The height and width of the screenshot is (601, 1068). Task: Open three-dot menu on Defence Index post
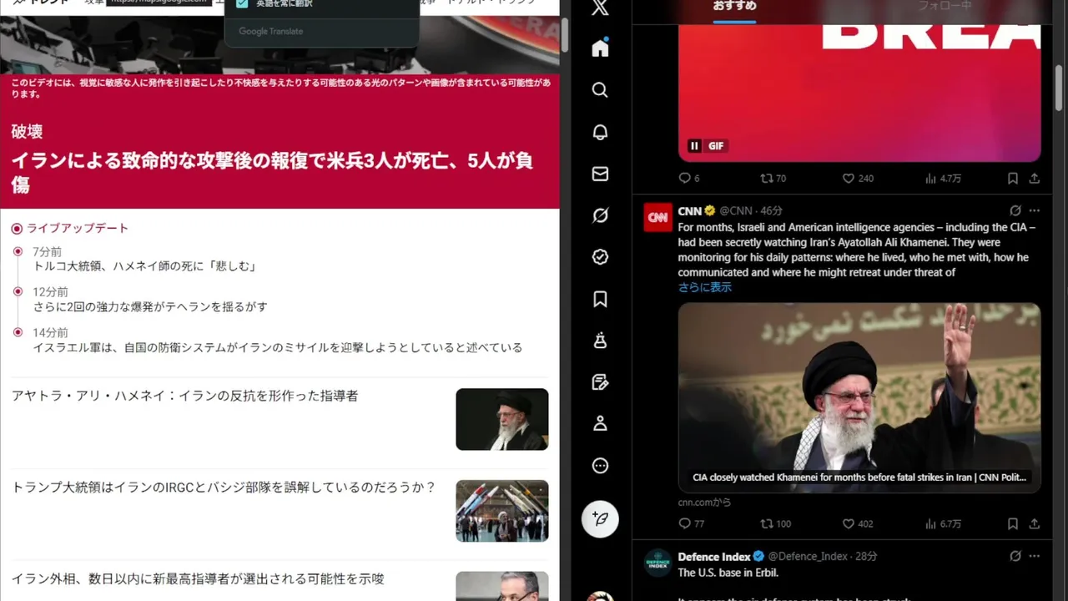point(1035,556)
